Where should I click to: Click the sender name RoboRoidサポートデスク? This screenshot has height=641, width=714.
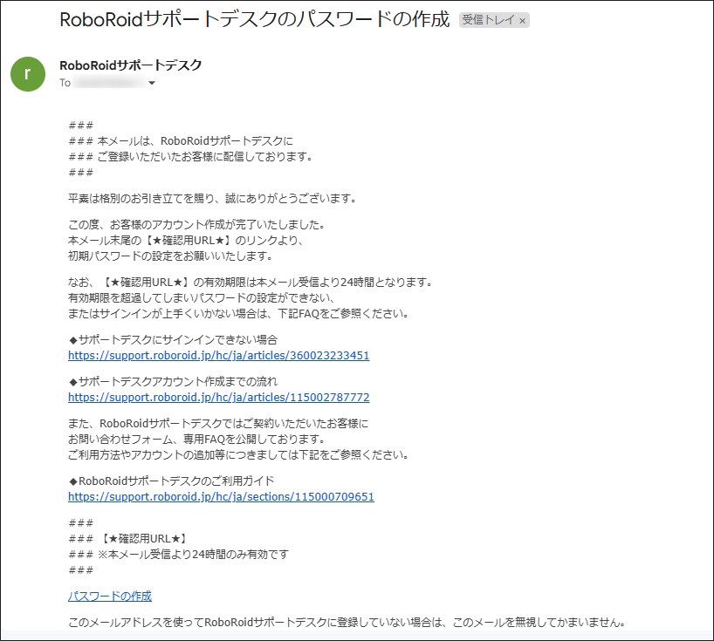coord(130,65)
